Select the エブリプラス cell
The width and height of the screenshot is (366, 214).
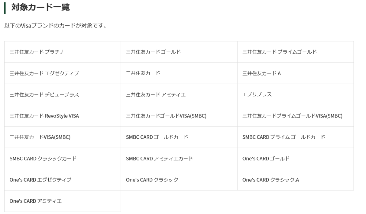point(296,94)
